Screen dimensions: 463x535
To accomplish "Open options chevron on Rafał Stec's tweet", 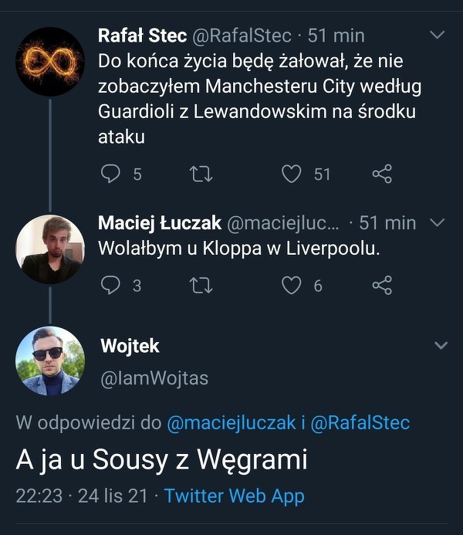I will click(437, 36).
